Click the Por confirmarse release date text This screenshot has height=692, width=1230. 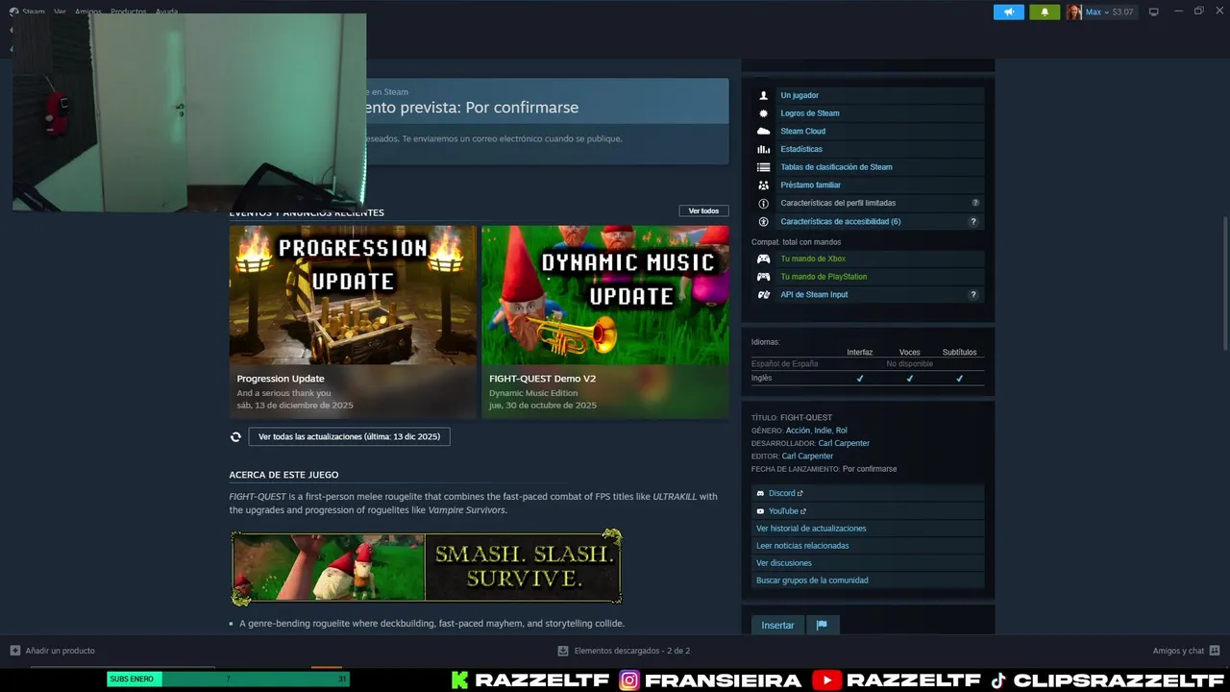coord(870,469)
